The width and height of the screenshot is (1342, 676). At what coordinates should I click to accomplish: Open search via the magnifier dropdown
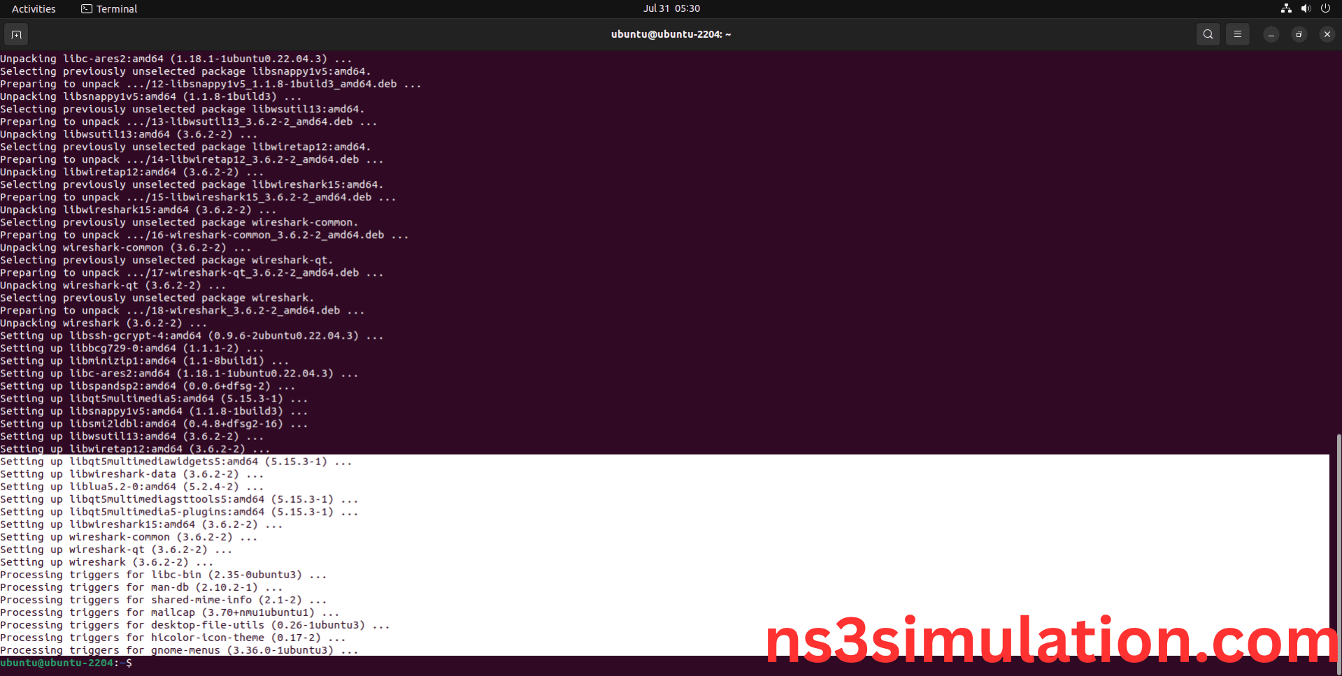pyautogui.click(x=1208, y=34)
